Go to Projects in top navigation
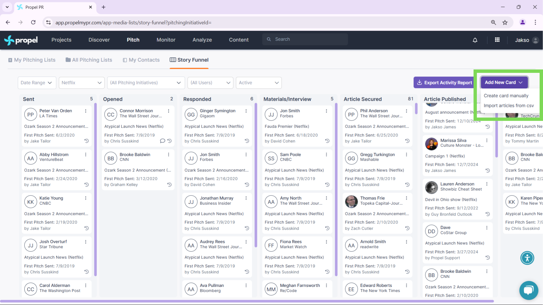This screenshot has height=305, width=543. pos(61,40)
